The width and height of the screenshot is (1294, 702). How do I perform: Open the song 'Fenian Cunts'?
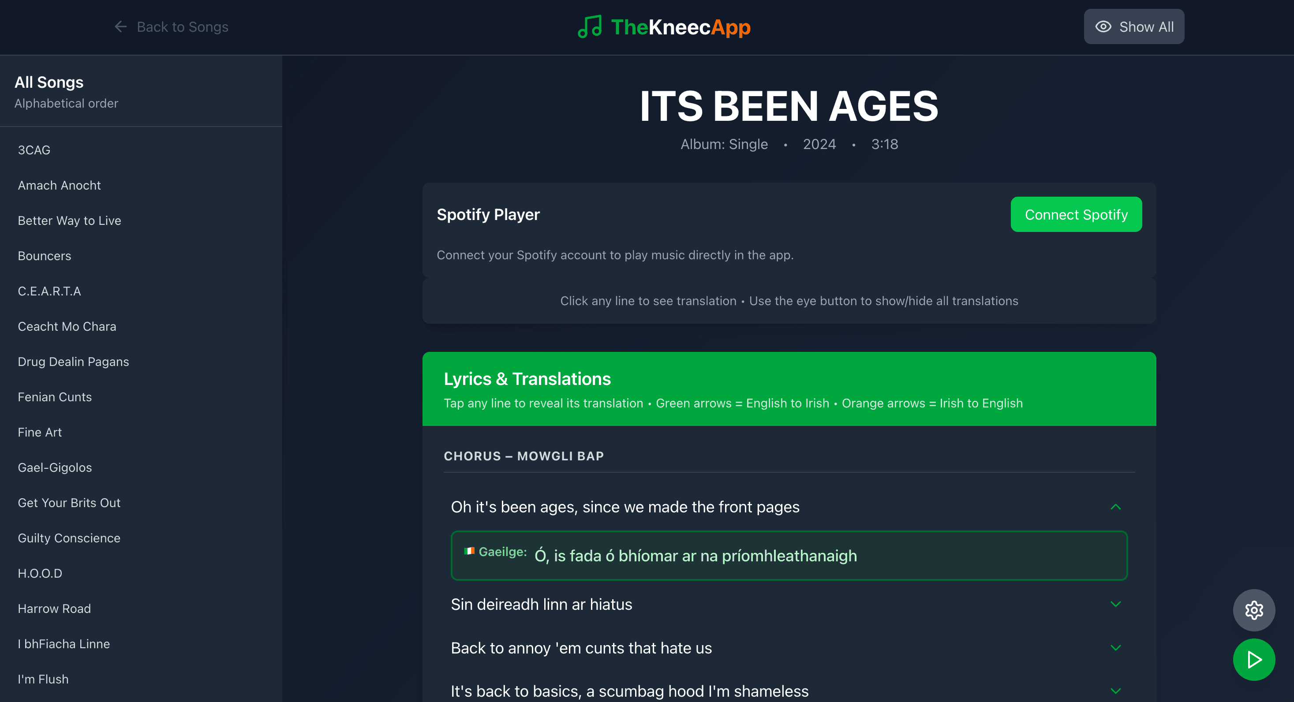[55, 397]
